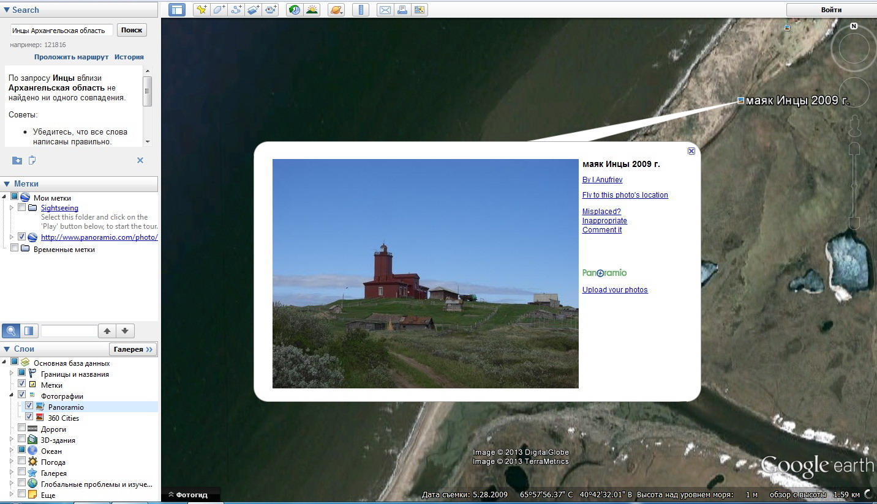Open the Галерея button in layers panel
Image resolution: width=877 pixels, height=504 pixels.
point(133,349)
